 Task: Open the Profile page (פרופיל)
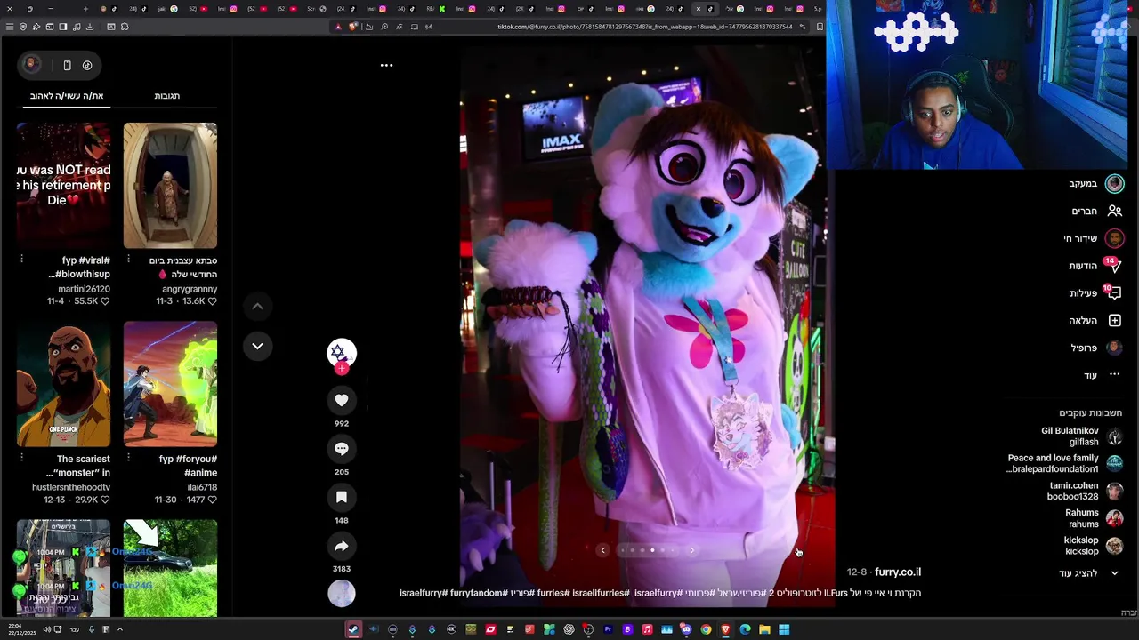(x=1096, y=348)
